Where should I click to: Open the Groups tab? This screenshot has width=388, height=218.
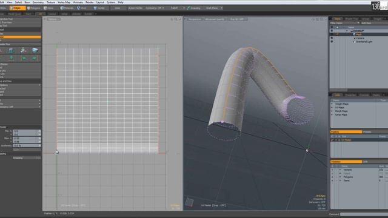tap(366, 19)
